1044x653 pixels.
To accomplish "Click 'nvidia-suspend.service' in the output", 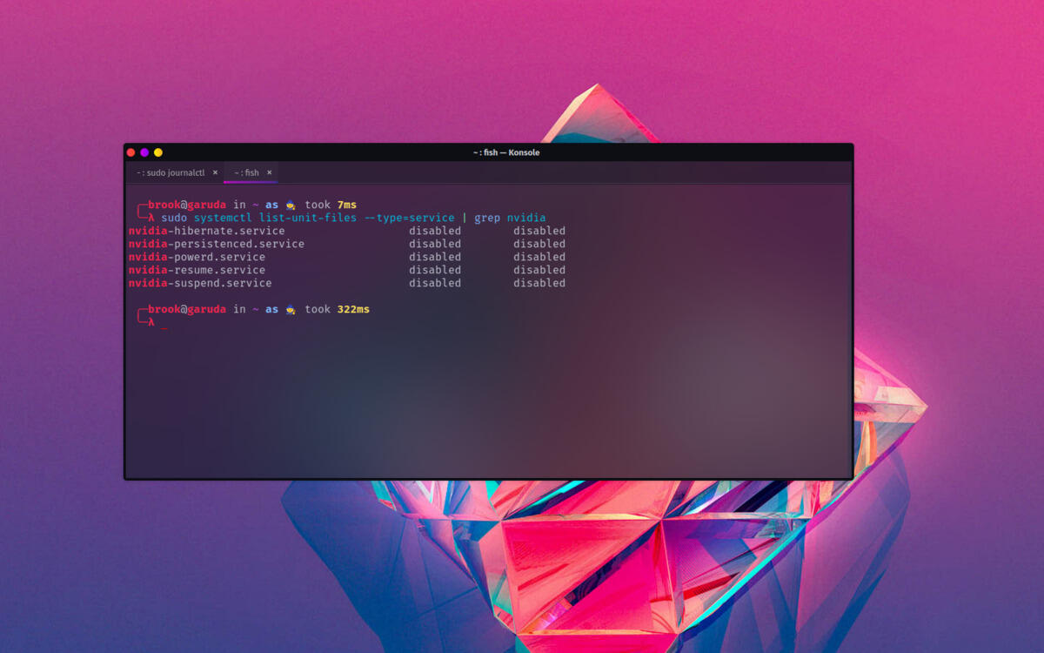I will pos(200,283).
